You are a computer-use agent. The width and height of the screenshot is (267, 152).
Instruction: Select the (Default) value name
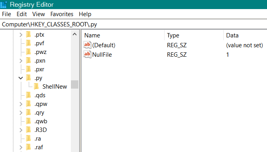point(104,45)
